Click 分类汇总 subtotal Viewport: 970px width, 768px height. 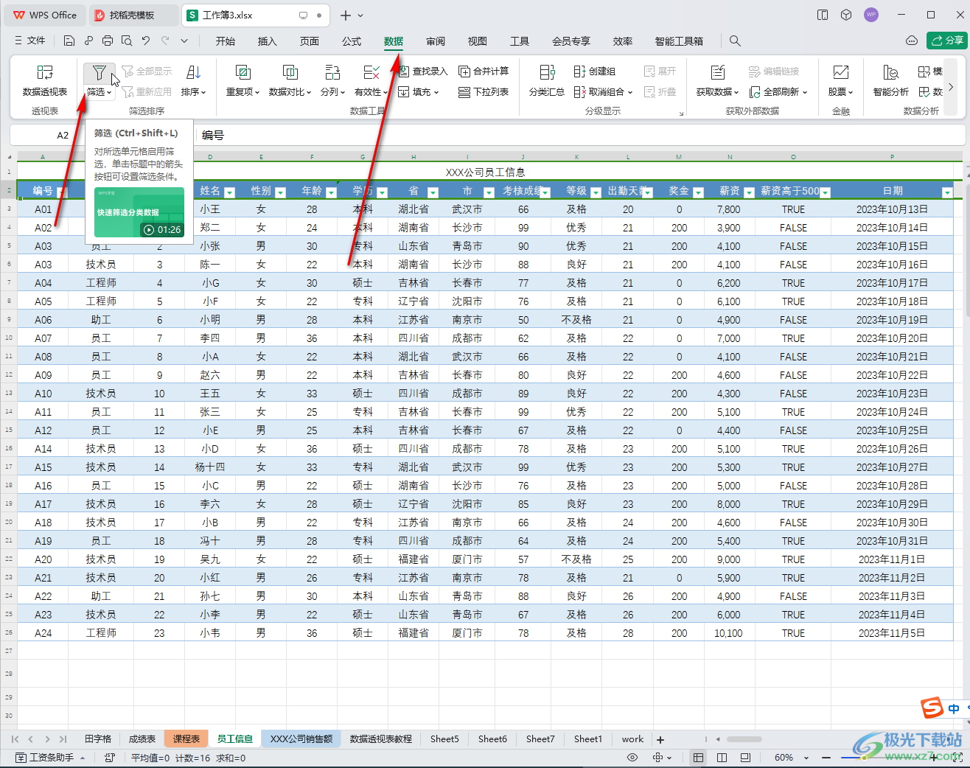[x=547, y=80]
